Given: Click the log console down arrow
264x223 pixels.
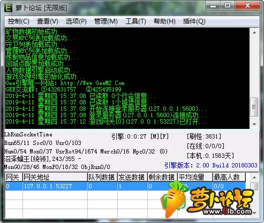Looking at the screenshot, I should (x=254, y=124).
